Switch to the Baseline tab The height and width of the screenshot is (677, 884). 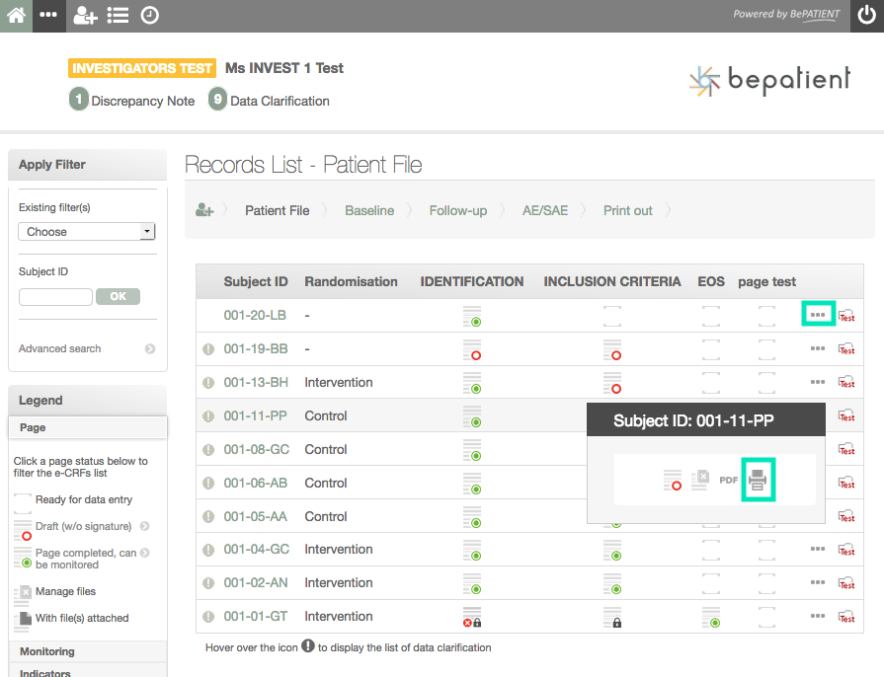369,210
